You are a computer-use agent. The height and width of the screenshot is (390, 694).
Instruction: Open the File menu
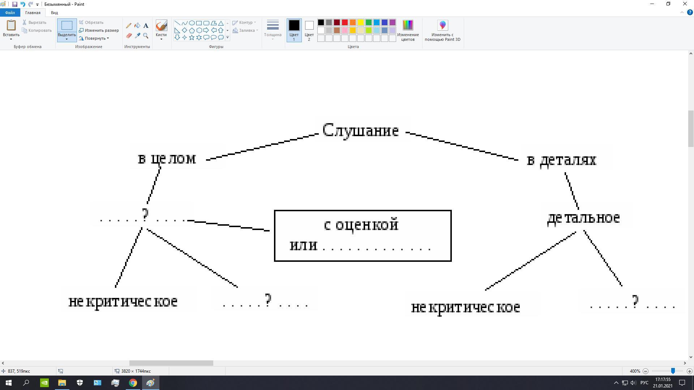pyautogui.click(x=10, y=13)
